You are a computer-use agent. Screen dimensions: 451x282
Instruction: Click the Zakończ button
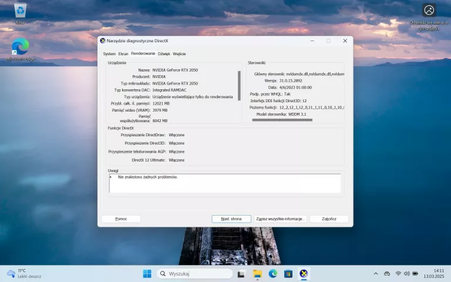329,219
